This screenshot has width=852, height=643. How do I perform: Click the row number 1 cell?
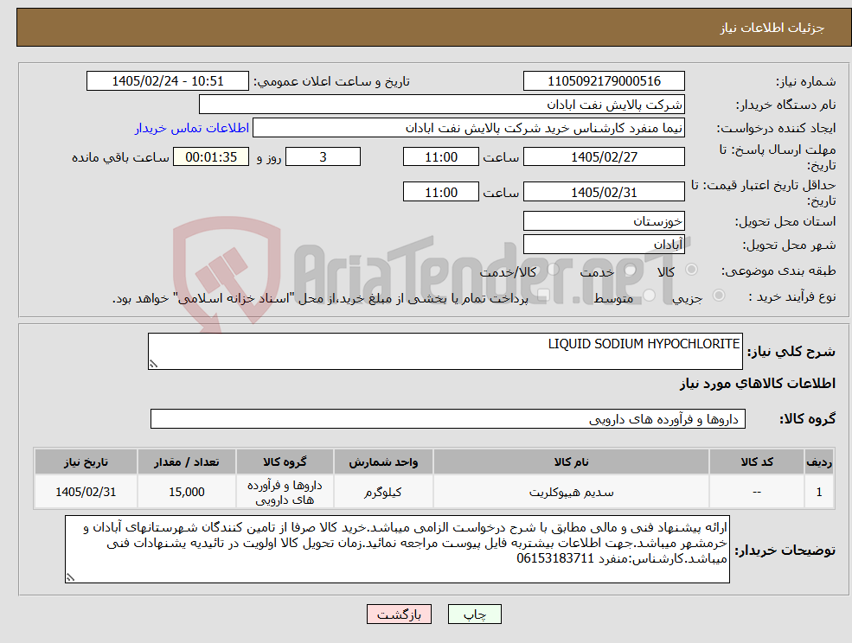[x=819, y=492]
